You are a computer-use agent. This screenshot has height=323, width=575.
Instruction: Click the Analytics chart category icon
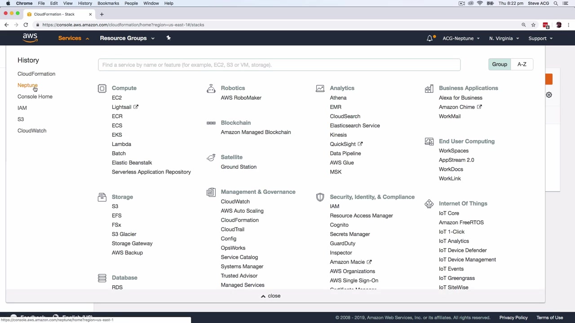(320, 88)
